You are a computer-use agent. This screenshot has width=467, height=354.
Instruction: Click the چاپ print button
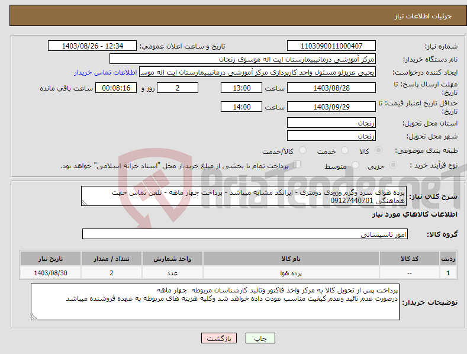tap(260, 339)
